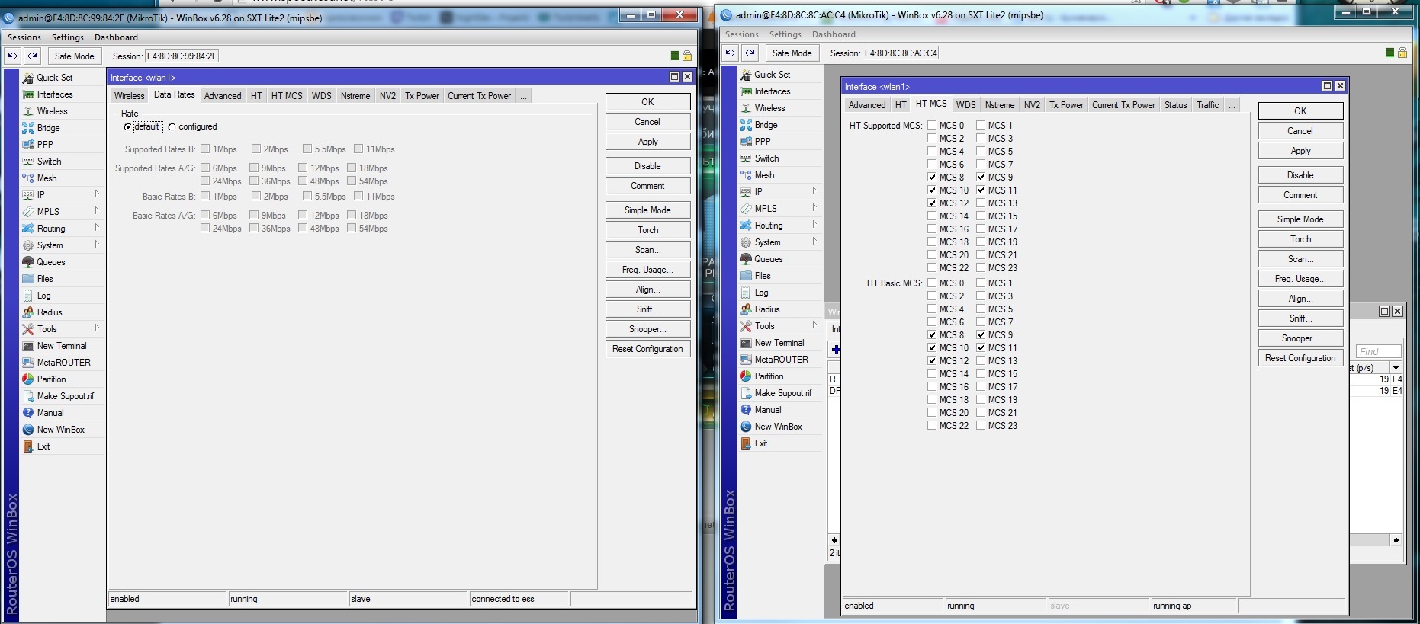Select the configured rate radio button
The image size is (1420, 624).
point(172,126)
